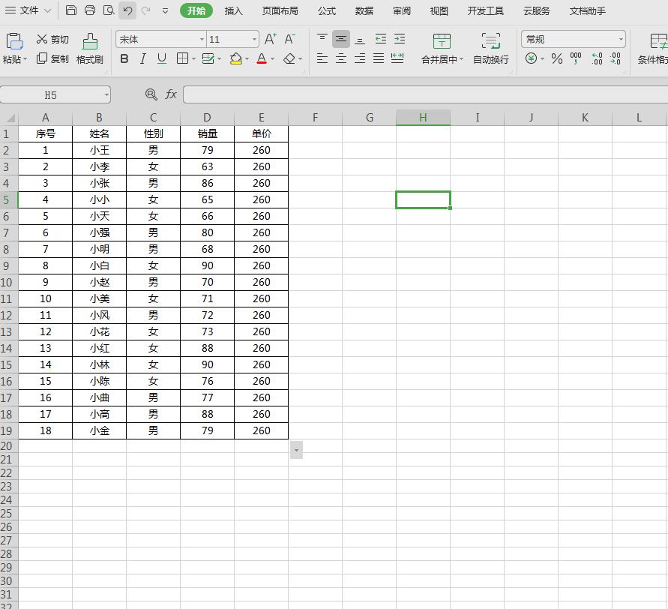
Task: Open Print Preview icon
Action: [109, 10]
